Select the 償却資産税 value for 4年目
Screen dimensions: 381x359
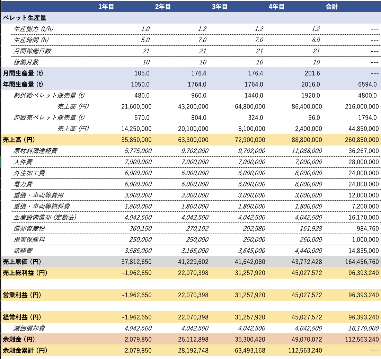click(310, 229)
